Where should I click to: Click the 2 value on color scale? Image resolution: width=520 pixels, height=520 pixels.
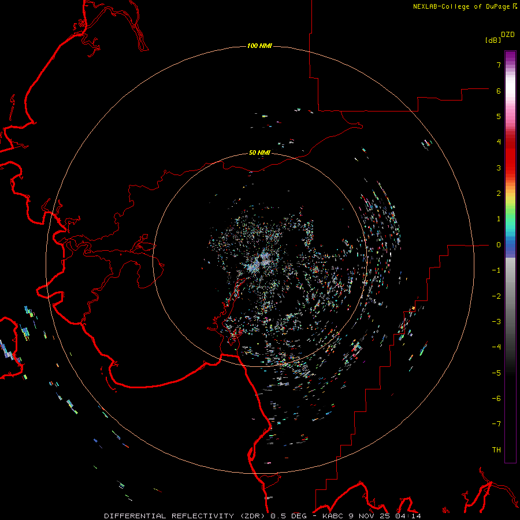click(499, 194)
